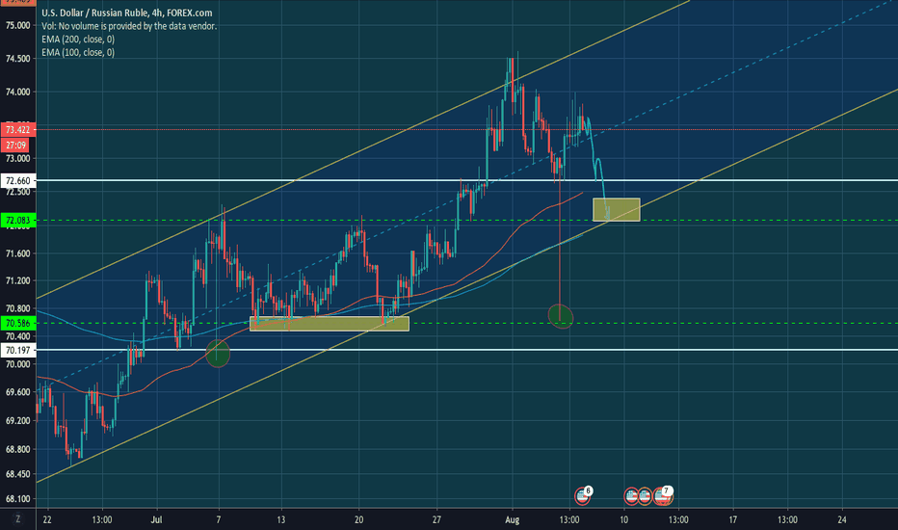Click the Aug date on time axis

click(512, 519)
